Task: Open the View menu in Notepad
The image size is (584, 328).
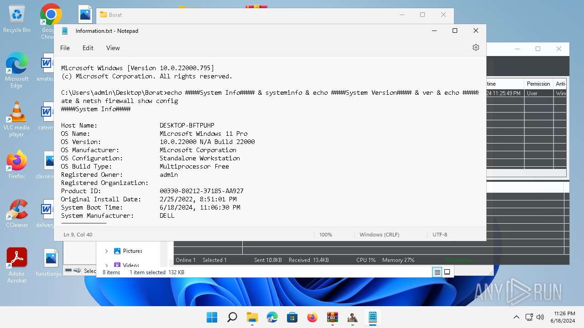Action: [x=113, y=48]
